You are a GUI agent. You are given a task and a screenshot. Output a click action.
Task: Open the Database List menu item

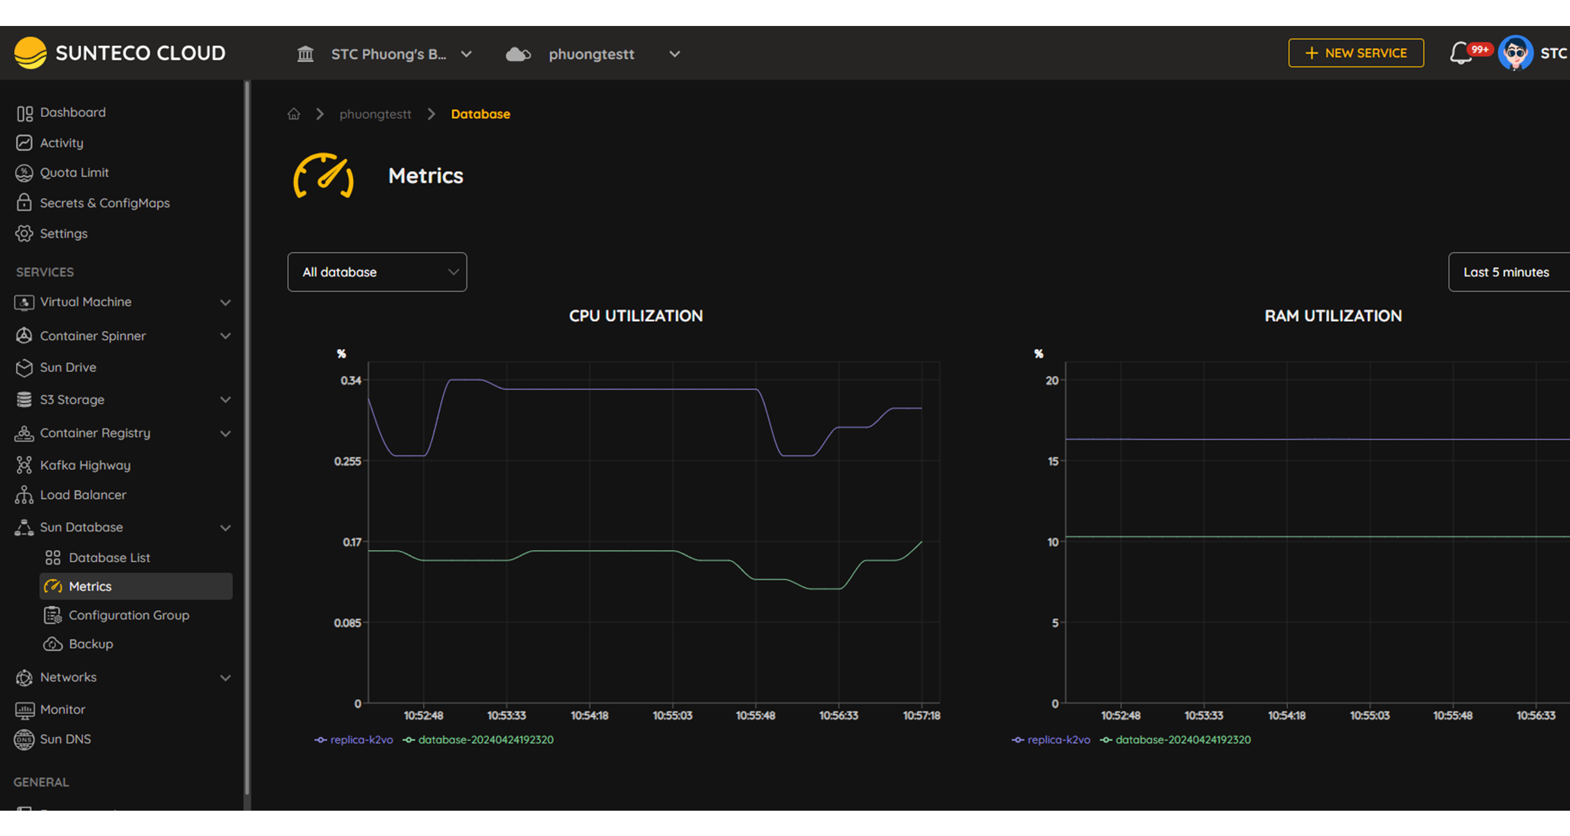point(109,558)
